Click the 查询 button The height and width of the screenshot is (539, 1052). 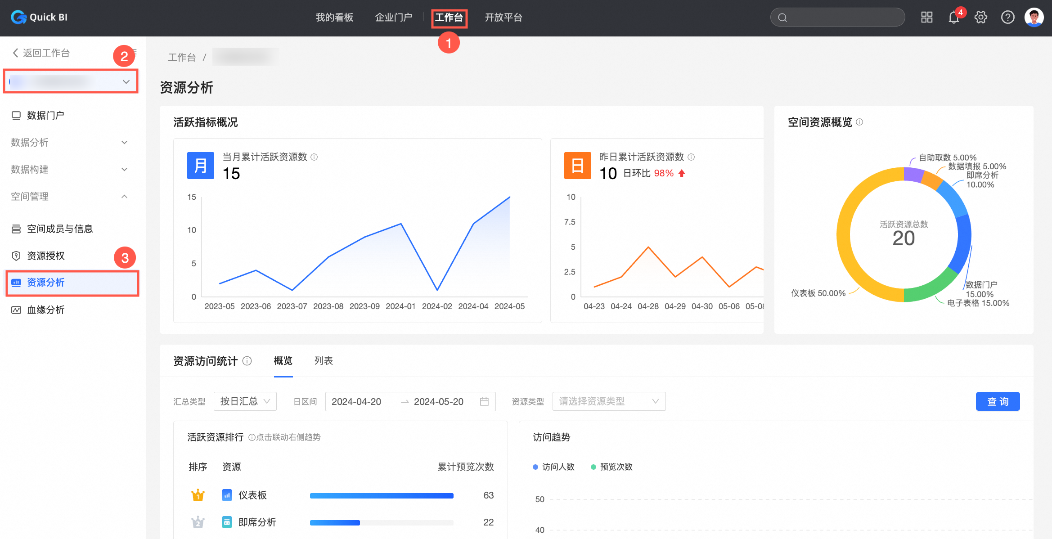point(998,401)
